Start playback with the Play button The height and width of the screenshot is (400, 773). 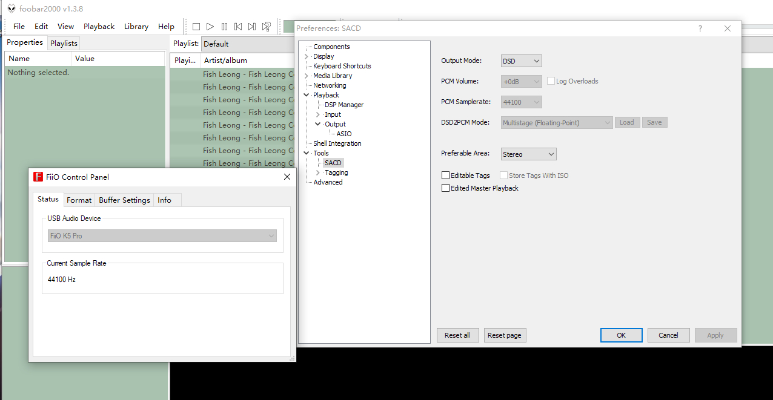pyautogui.click(x=210, y=27)
